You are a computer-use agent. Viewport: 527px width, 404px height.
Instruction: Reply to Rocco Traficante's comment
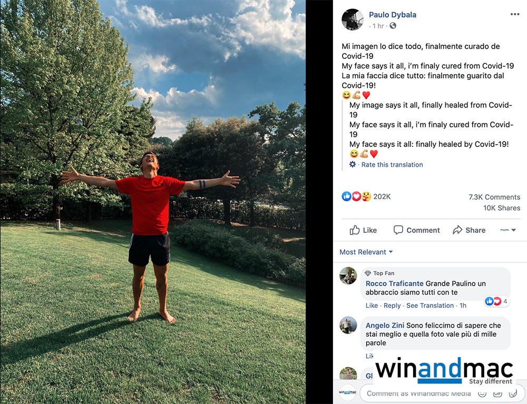point(392,305)
